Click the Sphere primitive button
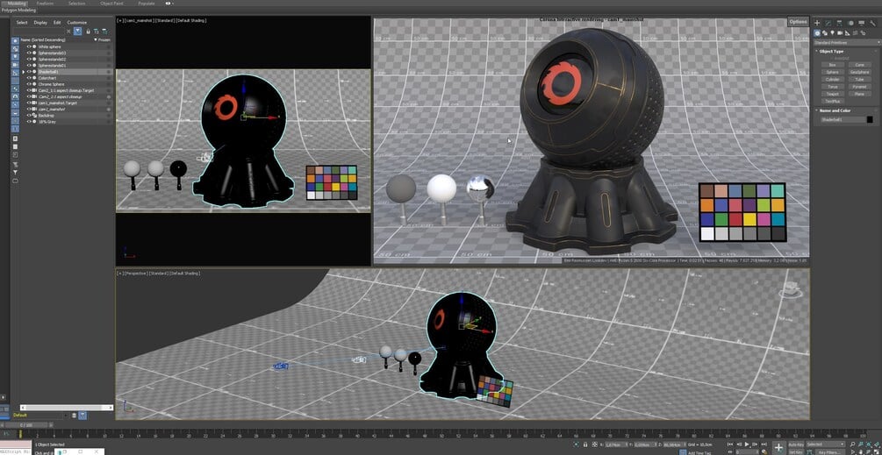 833,72
